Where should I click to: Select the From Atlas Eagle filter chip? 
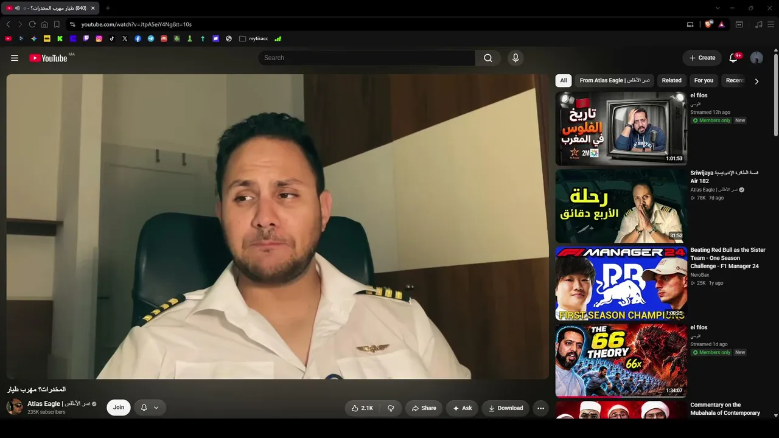(x=615, y=80)
